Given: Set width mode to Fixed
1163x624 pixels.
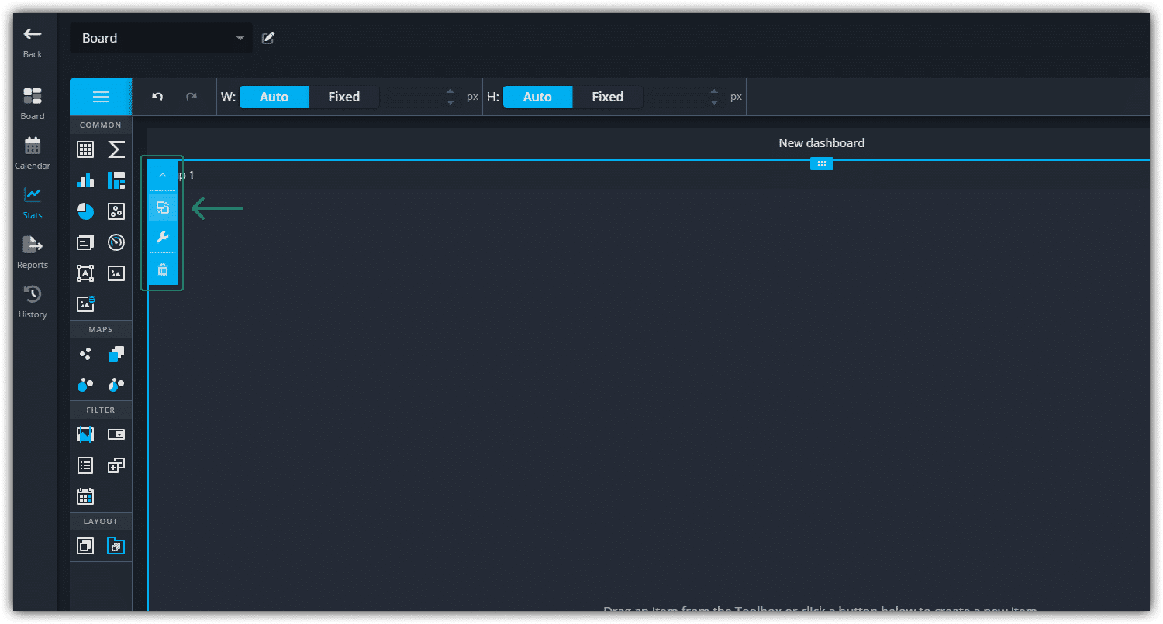Looking at the screenshot, I should tap(343, 97).
